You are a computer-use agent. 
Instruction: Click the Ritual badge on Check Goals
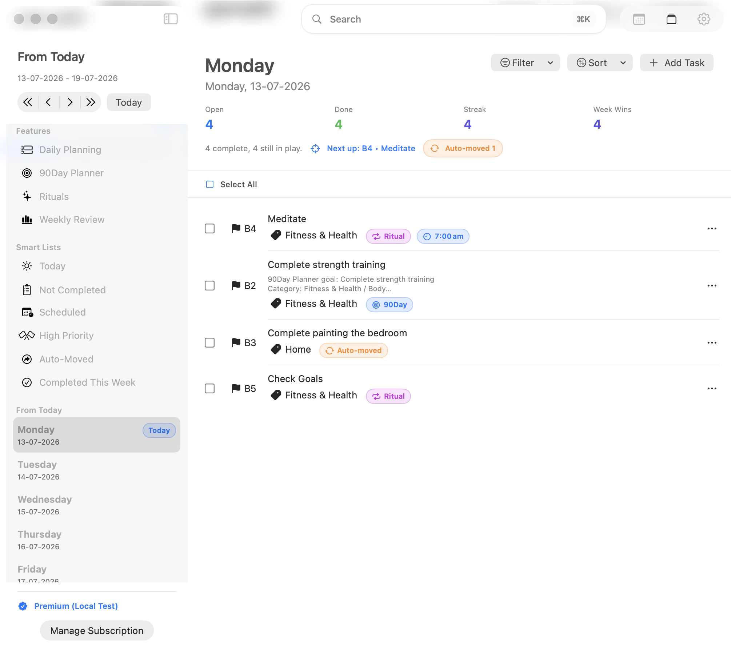pyautogui.click(x=388, y=396)
